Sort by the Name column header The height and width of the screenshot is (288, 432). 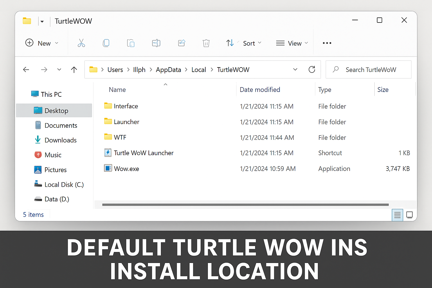click(x=117, y=90)
